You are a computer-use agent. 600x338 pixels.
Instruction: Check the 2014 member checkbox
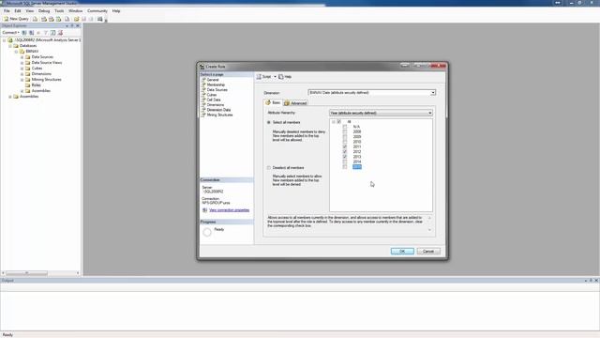[345, 161]
